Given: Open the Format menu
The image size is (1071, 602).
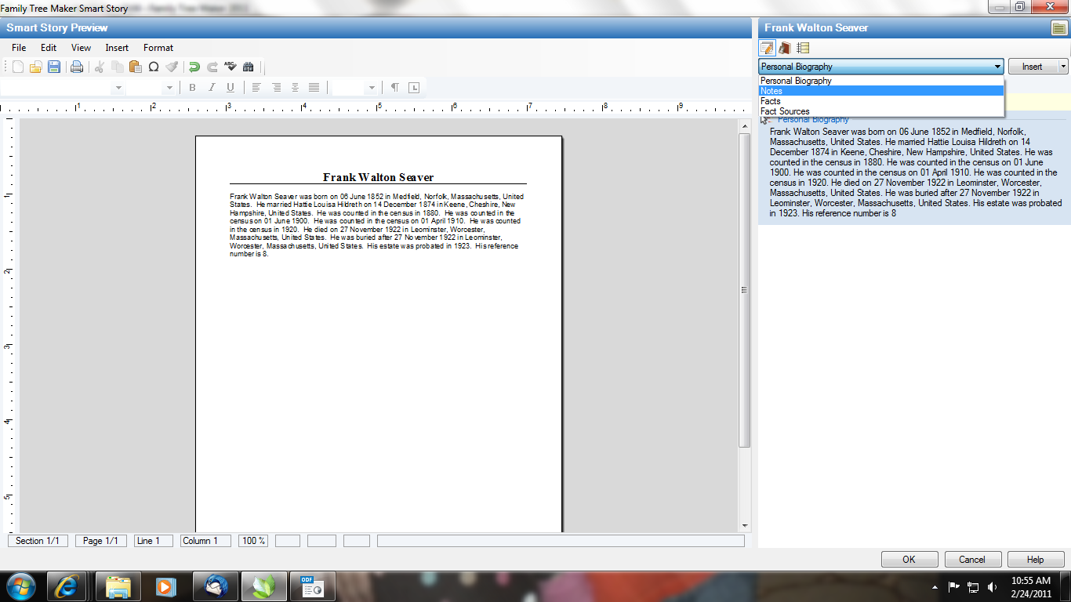Looking at the screenshot, I should 158,48.
